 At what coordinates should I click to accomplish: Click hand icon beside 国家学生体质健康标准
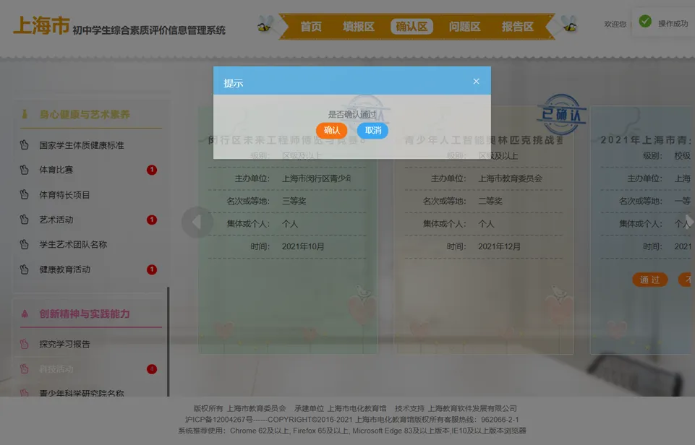pos(24,145)
